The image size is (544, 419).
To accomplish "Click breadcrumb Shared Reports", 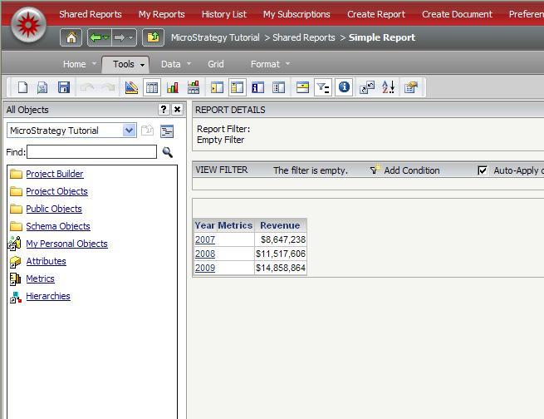I will 304,37.
